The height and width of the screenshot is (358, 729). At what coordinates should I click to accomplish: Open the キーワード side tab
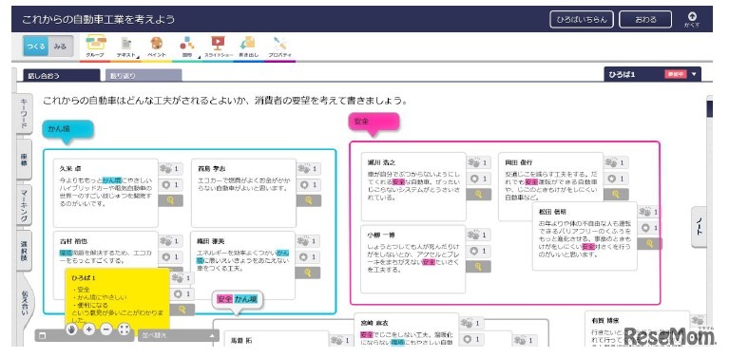[x=24, y=114]
